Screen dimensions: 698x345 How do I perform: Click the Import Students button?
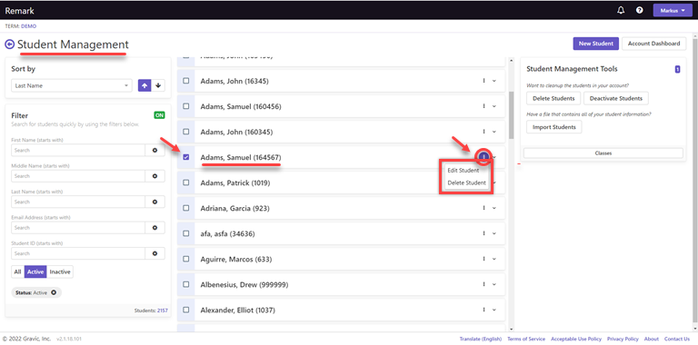[x=554, y=127]
